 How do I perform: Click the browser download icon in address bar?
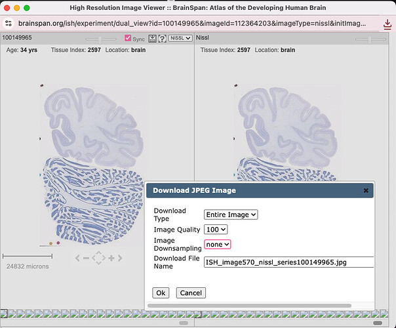pos(387,24)
